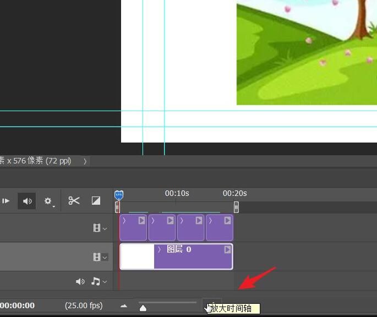Expand the first clip's disclosure arrow
This screenshot has height=317, width=377.
(x=124, y=220)
